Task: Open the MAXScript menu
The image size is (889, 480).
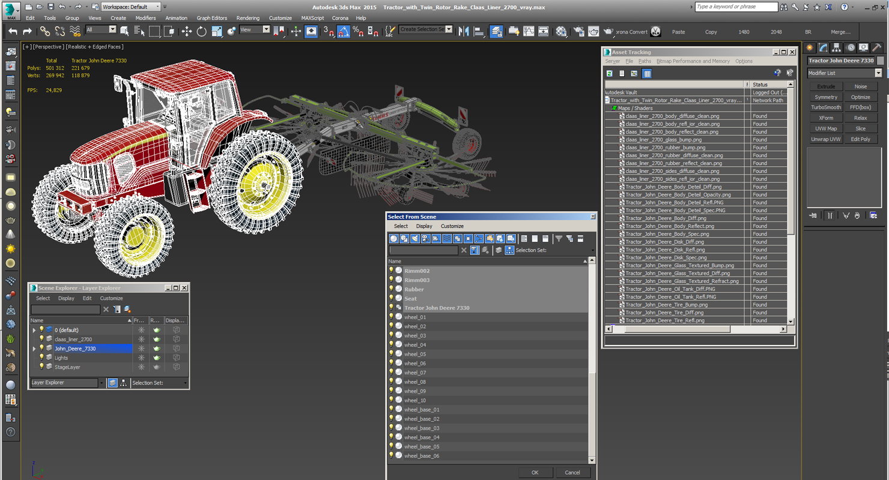Action: click(312, 18)
